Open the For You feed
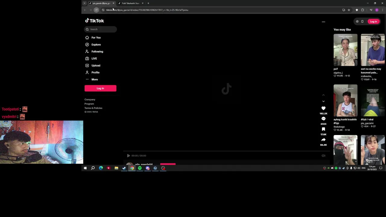 pos(96,38)
